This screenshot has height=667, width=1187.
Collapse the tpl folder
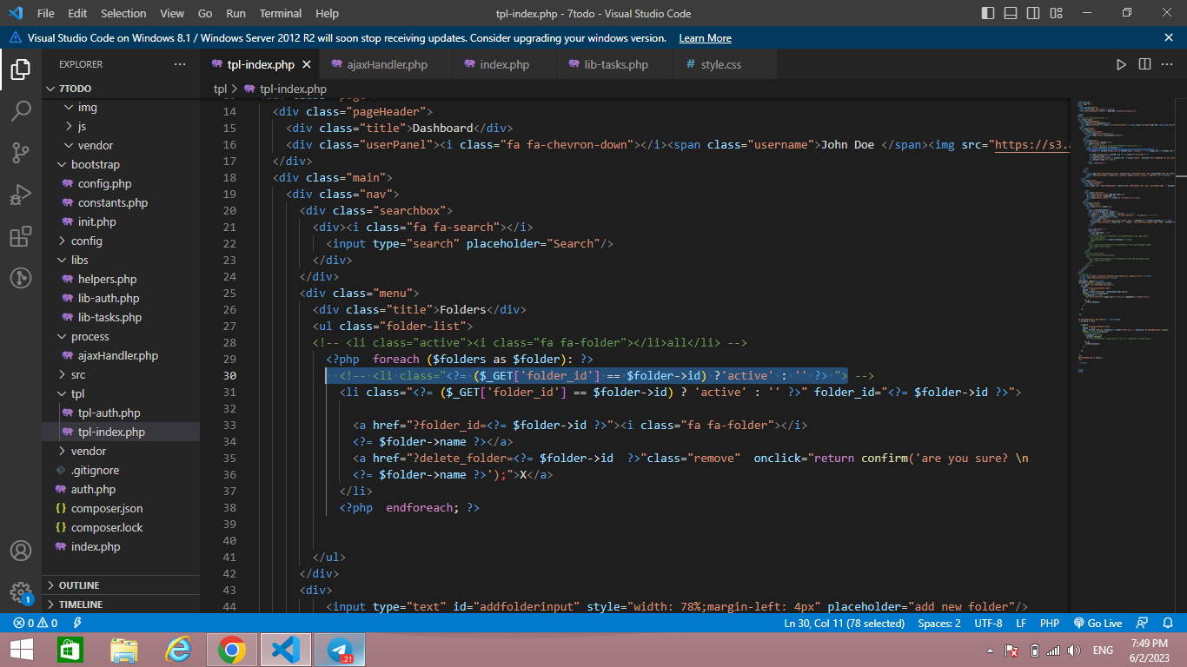click(x=121, y=394)
